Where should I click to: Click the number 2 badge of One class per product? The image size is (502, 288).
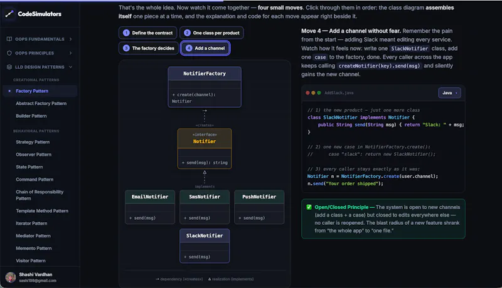pos(187,33)
